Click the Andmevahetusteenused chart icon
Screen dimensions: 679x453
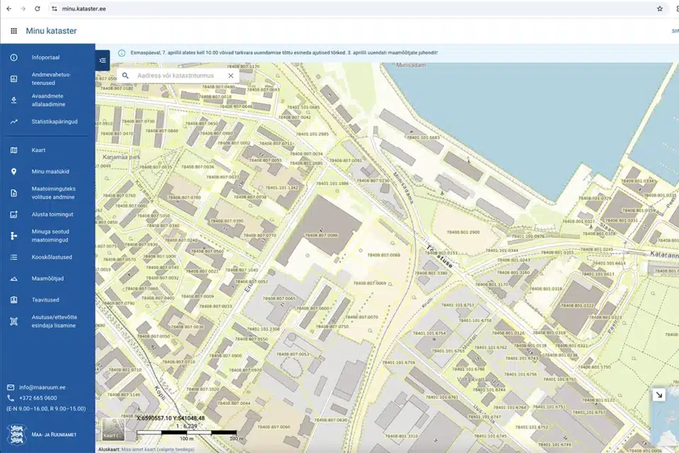14,79
